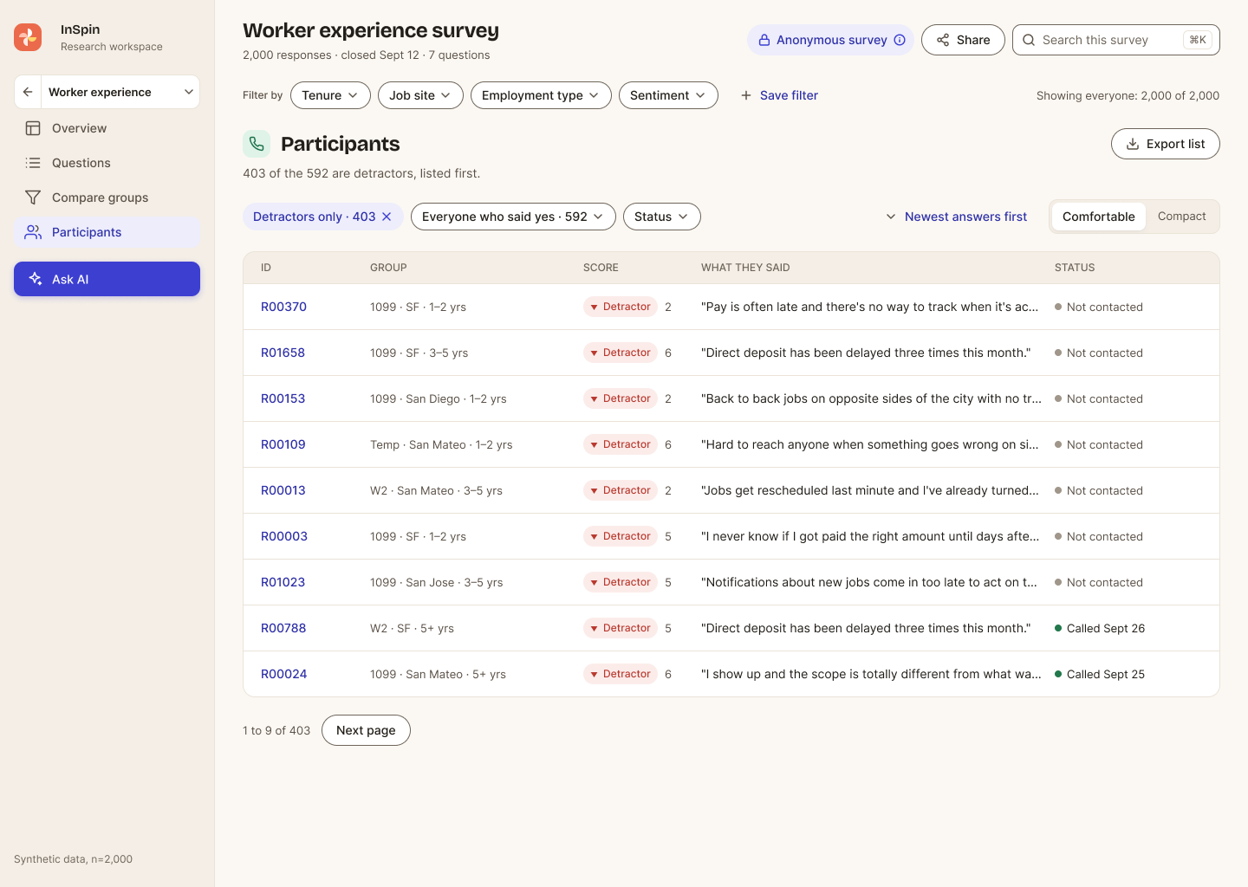The image size is (1248, 887).
Task: Click the share icon in Share button
Action: pos(943,40)
